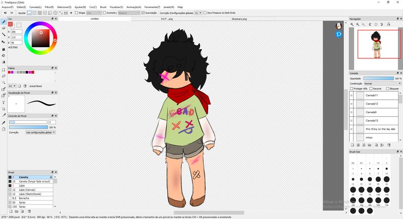Select the Move tool in left toolbar

click(x=4, y=42)
